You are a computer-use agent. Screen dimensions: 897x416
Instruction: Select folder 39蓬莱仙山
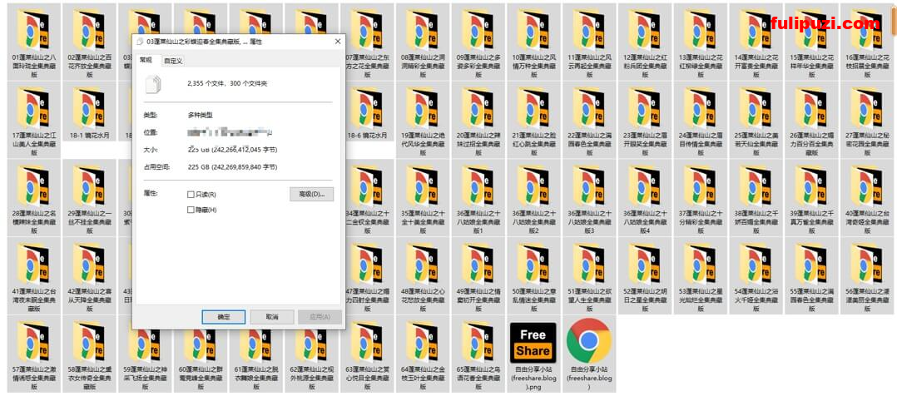(x=810, y=197)
